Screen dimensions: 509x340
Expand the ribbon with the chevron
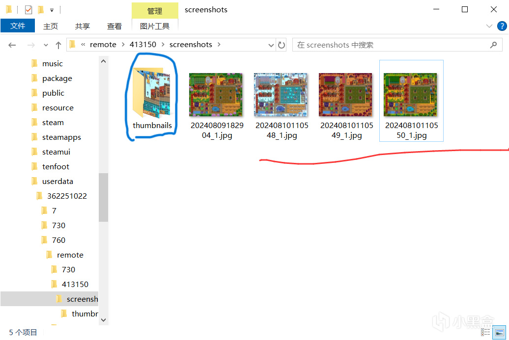[x=489, y=26]
